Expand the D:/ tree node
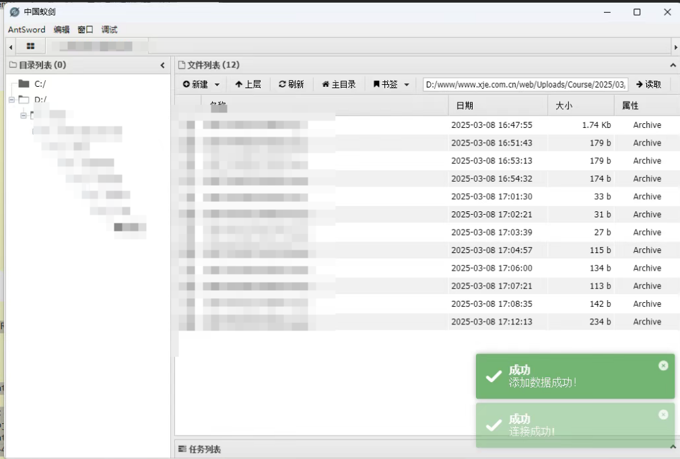The image size is (680, 459). pos(11,100)
